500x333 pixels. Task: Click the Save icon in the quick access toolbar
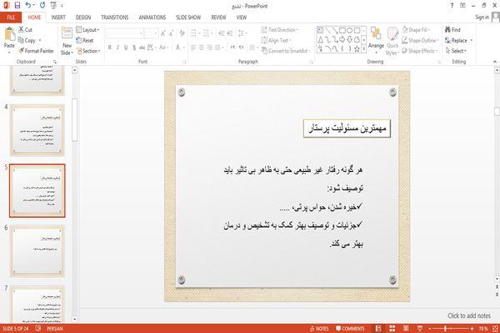17,6
